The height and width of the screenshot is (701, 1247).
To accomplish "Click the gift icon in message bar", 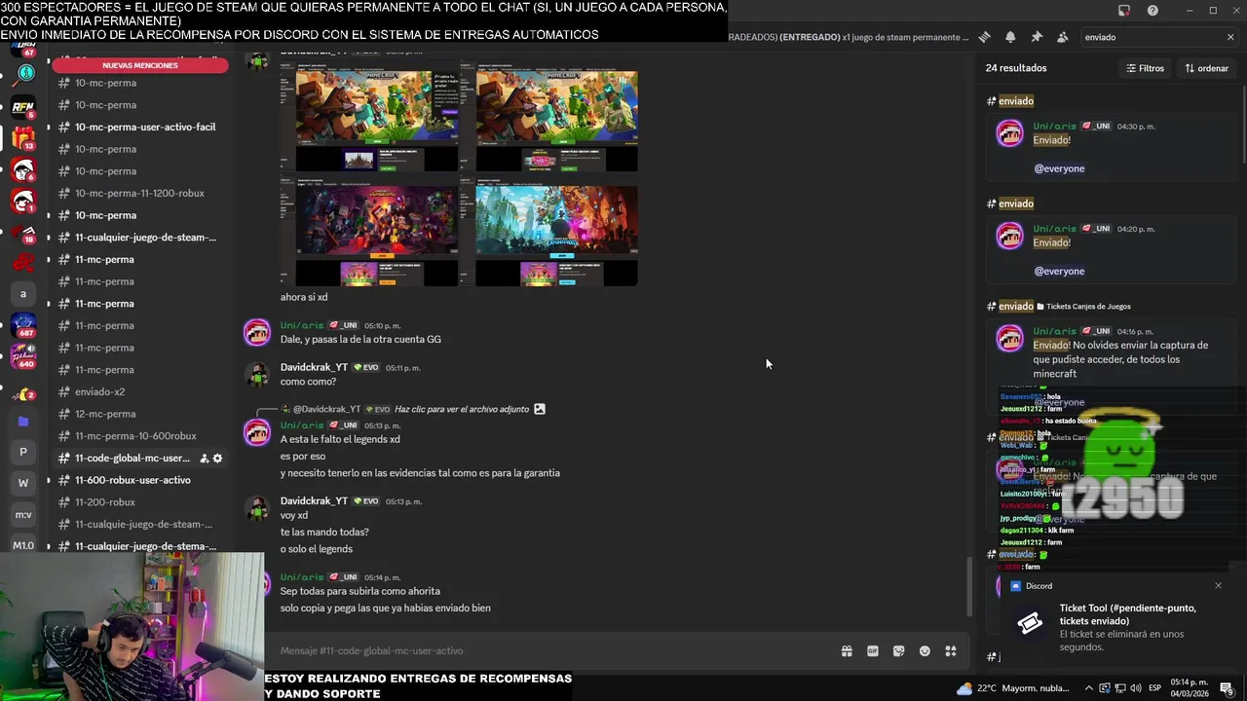I will [847, 651].
